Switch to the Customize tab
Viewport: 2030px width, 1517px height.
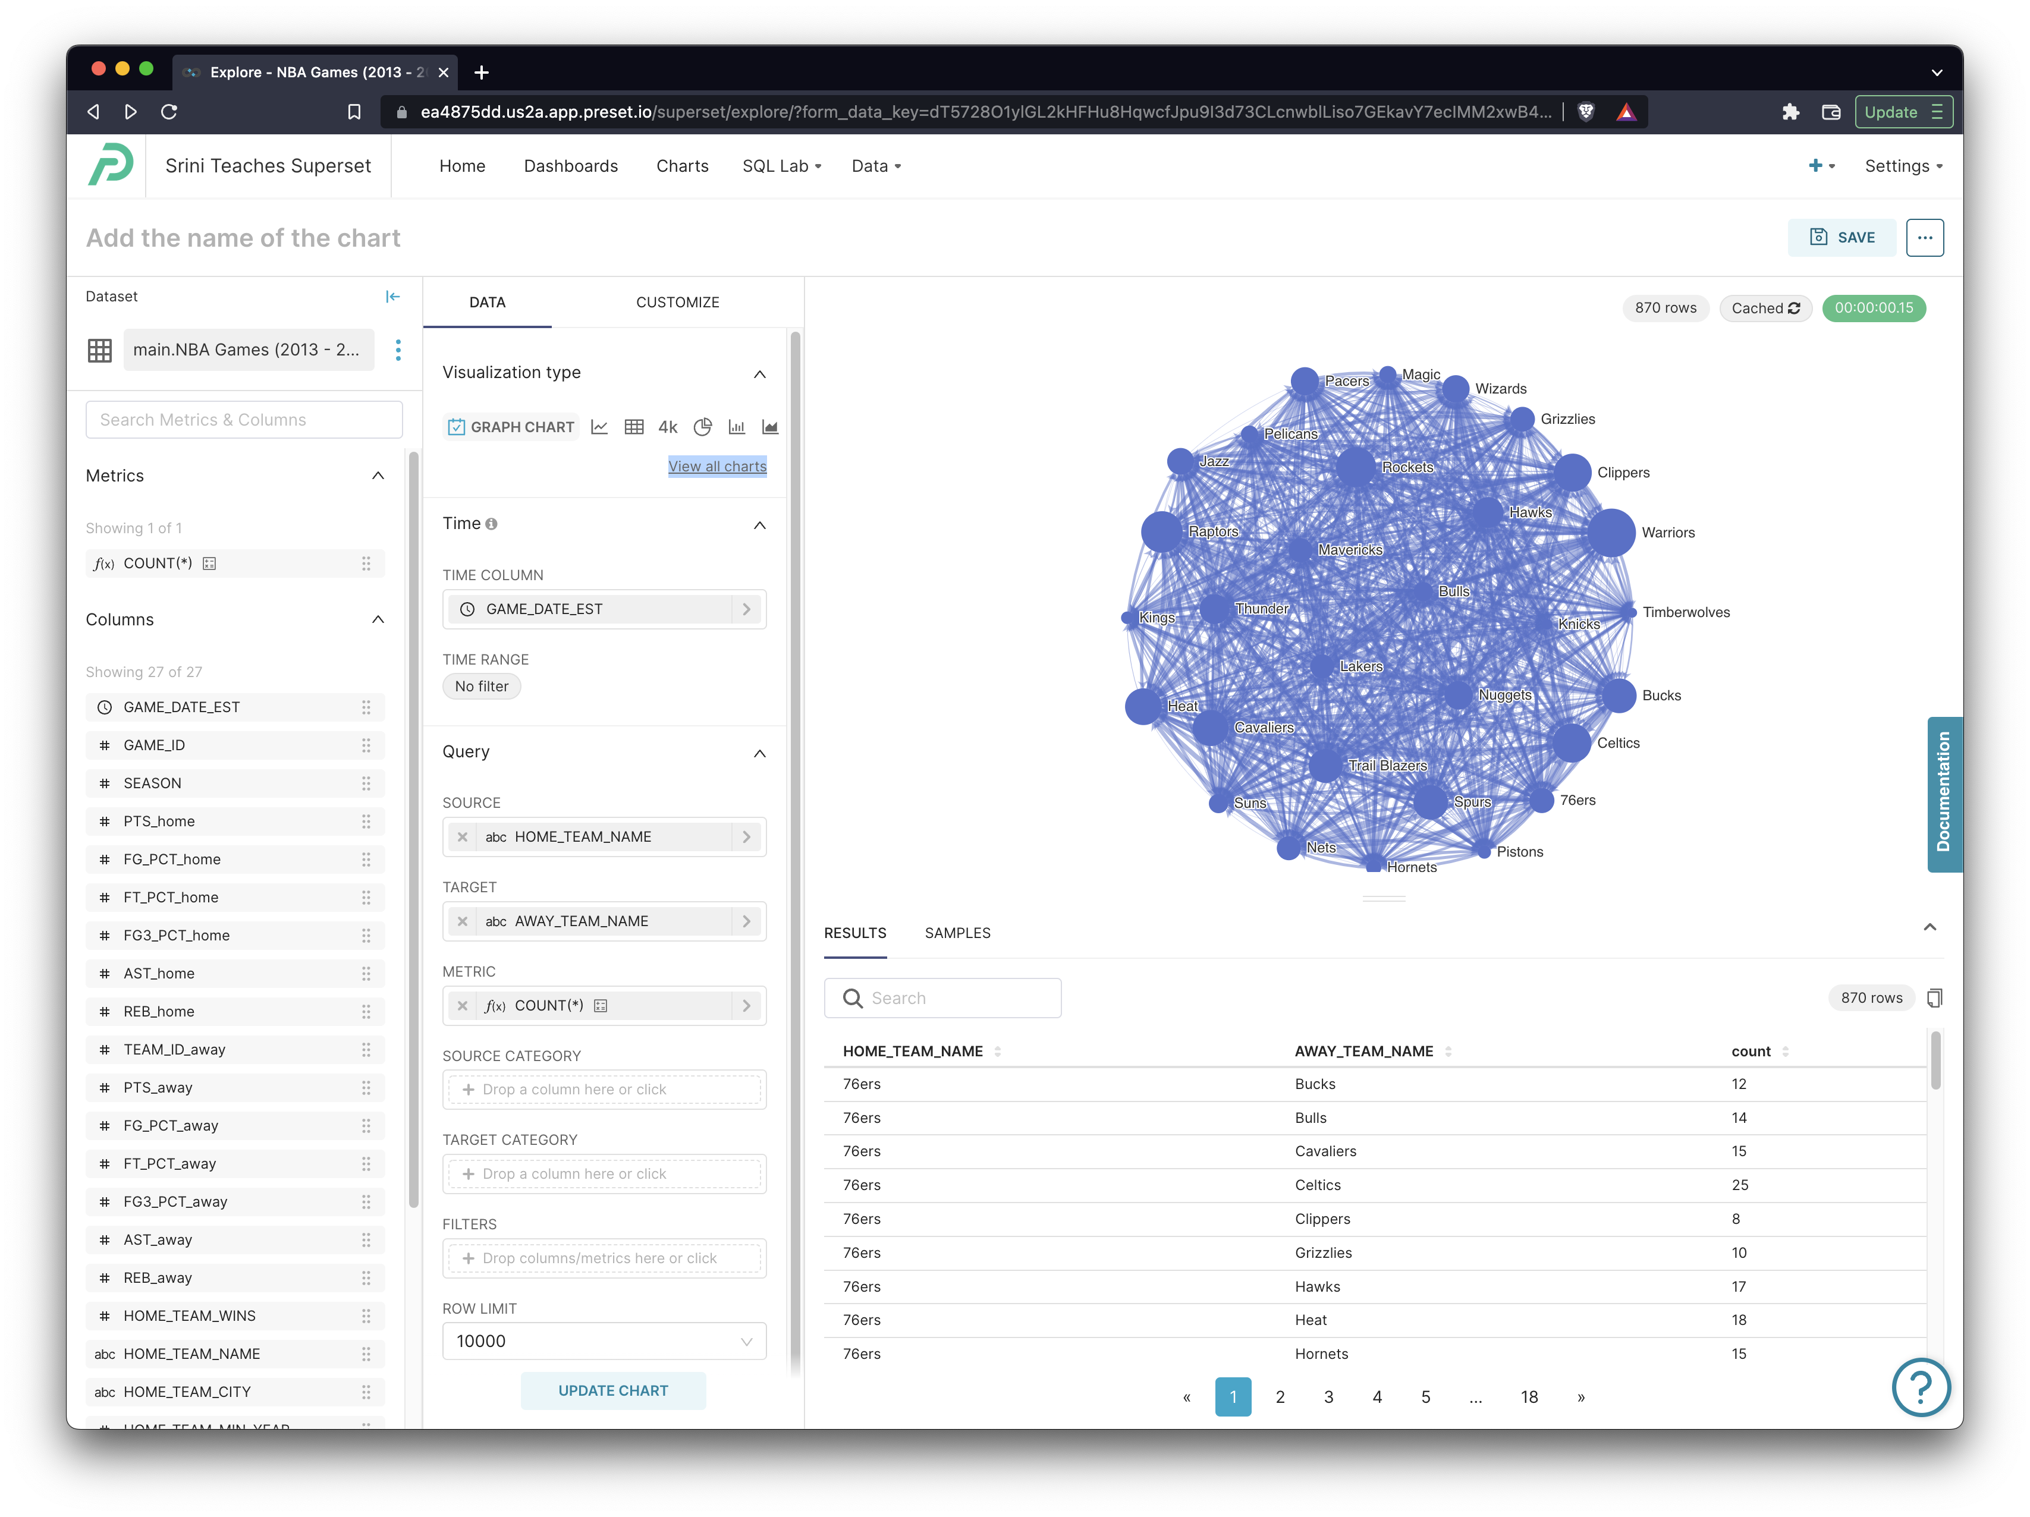[x=677, y=302]
